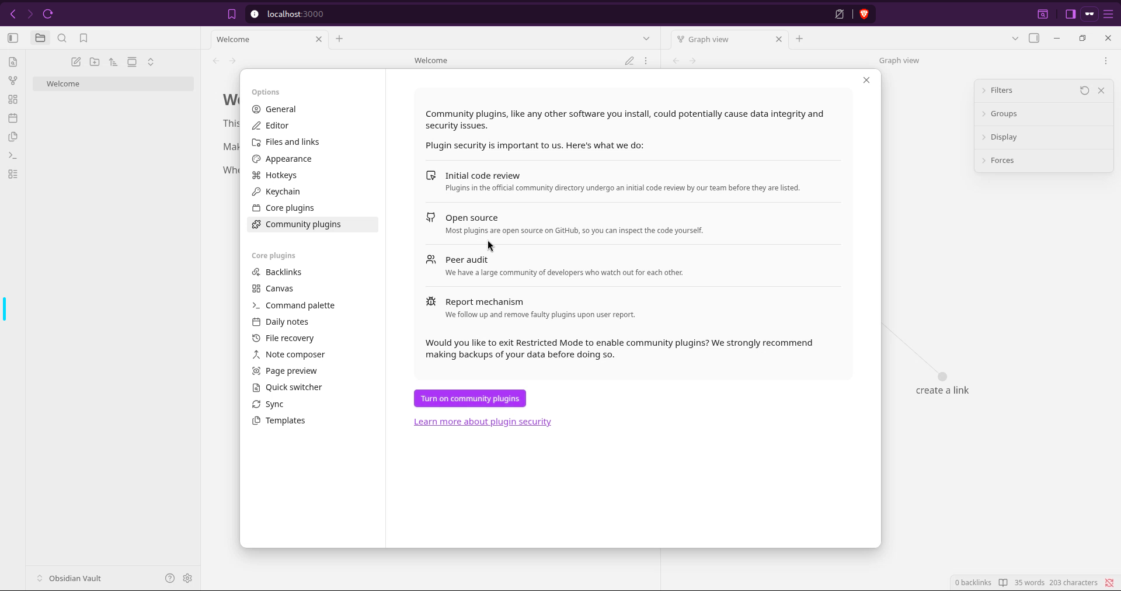Open tab list dropdown for Graph view pane

click(x=1015, y=39)
